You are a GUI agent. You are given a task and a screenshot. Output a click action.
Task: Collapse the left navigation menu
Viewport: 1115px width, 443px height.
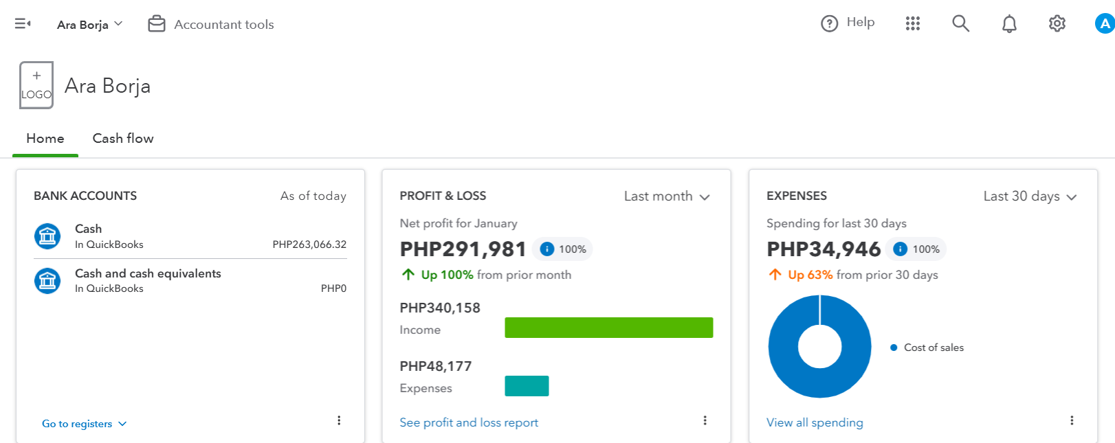coord(23,24)
